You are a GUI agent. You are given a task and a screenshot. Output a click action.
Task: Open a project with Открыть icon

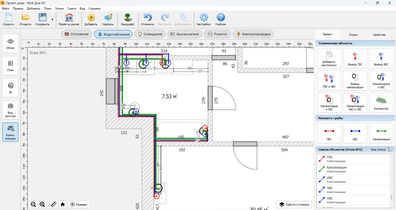click(25, 19)
